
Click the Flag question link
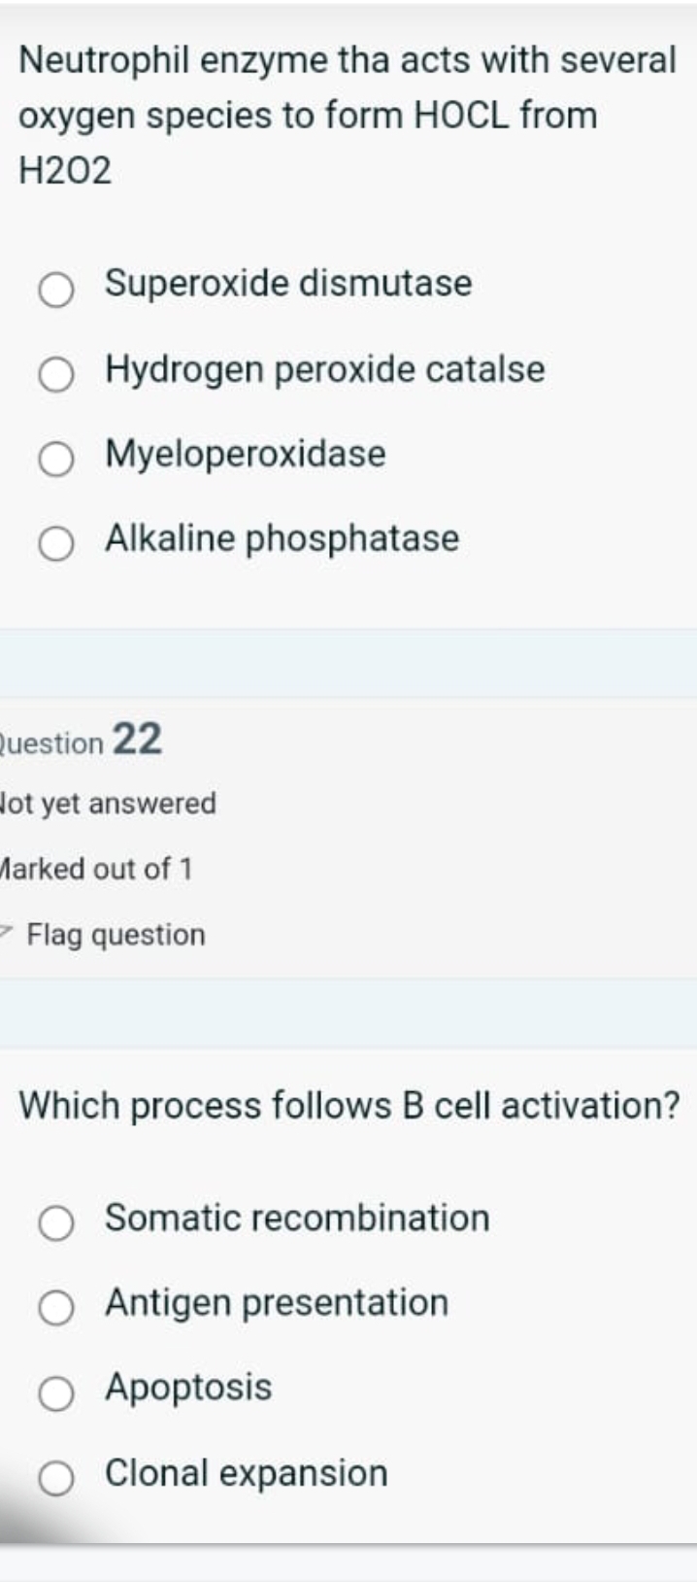[116, 935]
